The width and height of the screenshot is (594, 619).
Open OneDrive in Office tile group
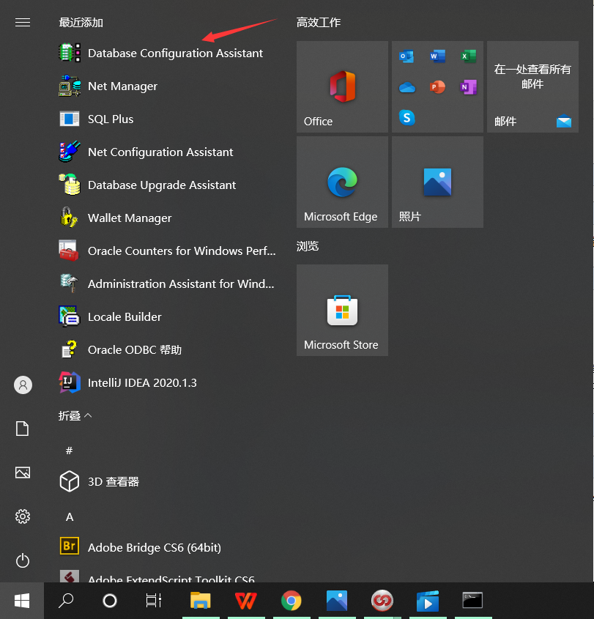coord(406,87)
